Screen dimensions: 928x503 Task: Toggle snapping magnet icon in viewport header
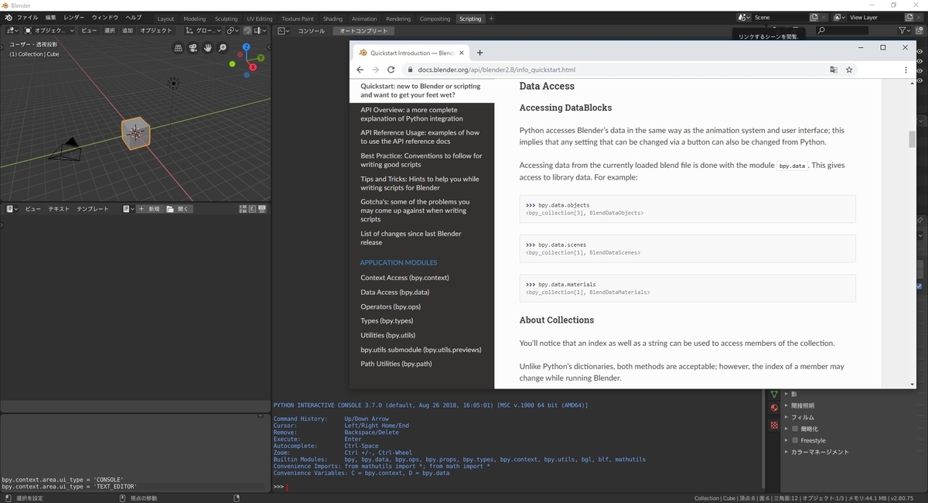point(247,30)
